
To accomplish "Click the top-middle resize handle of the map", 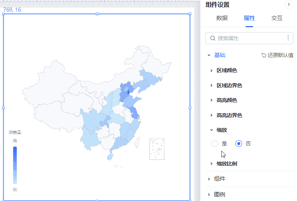I will pyautogui.click(x=97, y=14).
